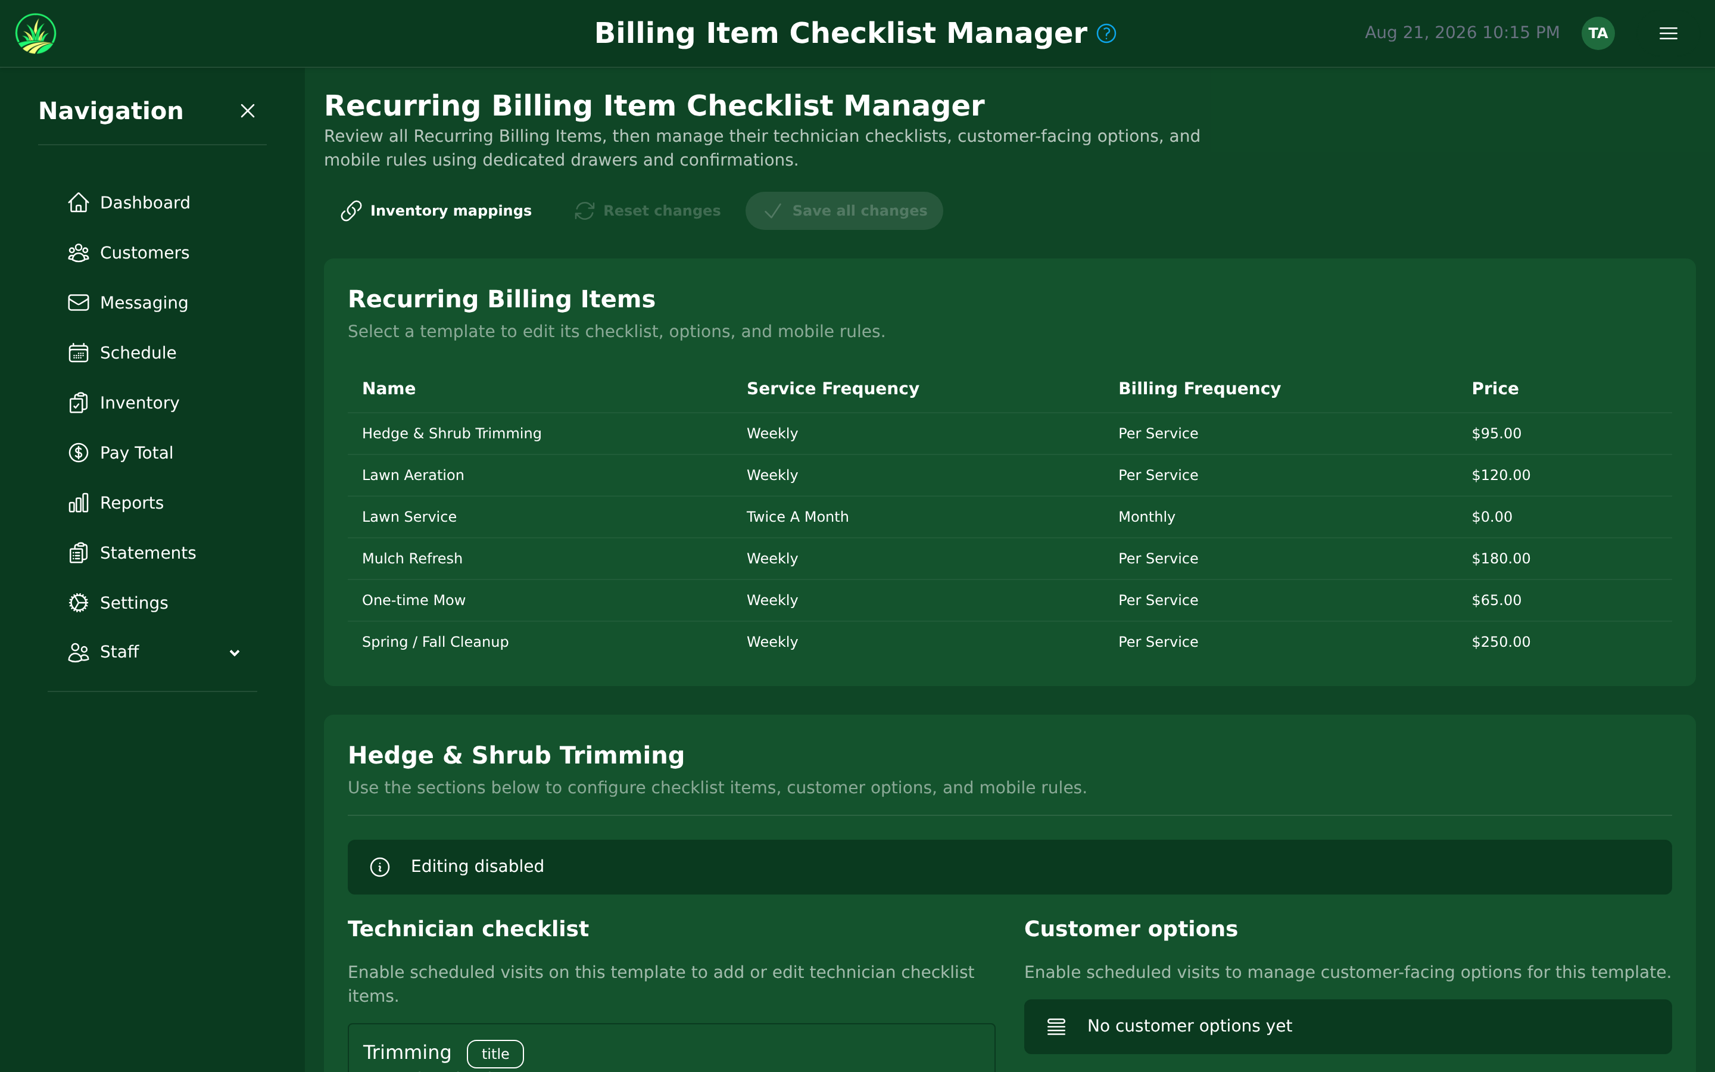The width and height of the screenshot is (1715, 1072).
Task: Click the Staff people icon
Action: 78,652
